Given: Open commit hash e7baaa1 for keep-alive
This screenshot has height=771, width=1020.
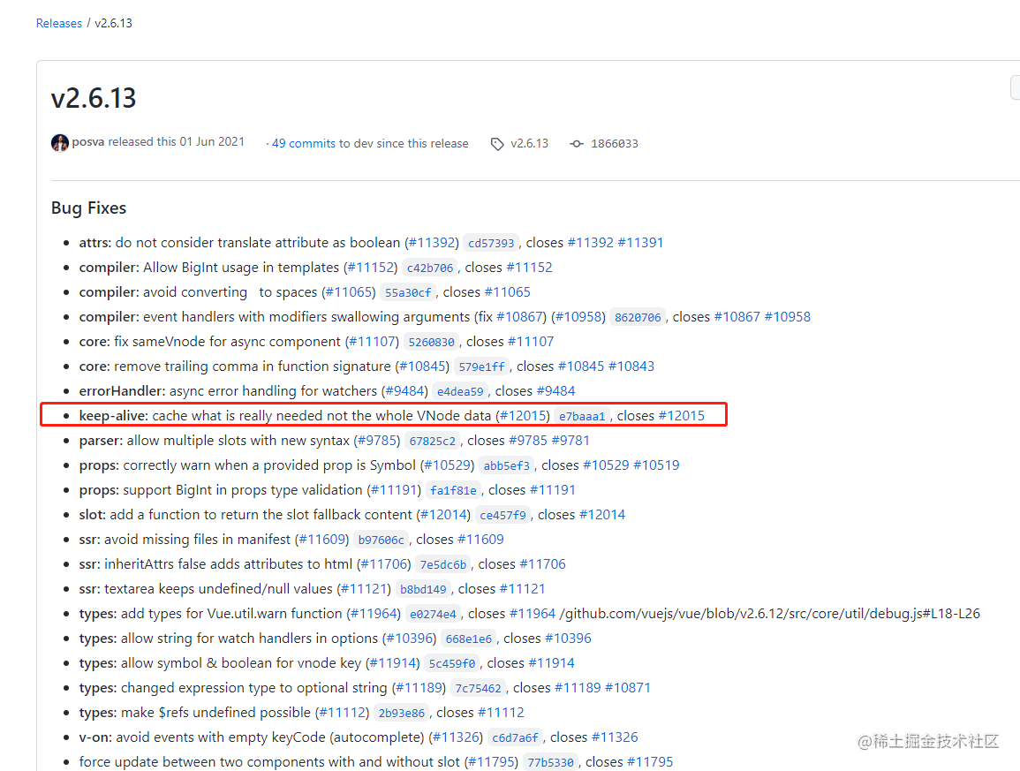Looking at the screenshot, I should [582, 416].
